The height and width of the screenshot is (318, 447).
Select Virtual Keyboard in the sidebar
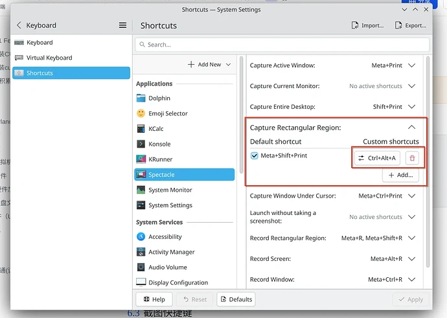point(49,58)
